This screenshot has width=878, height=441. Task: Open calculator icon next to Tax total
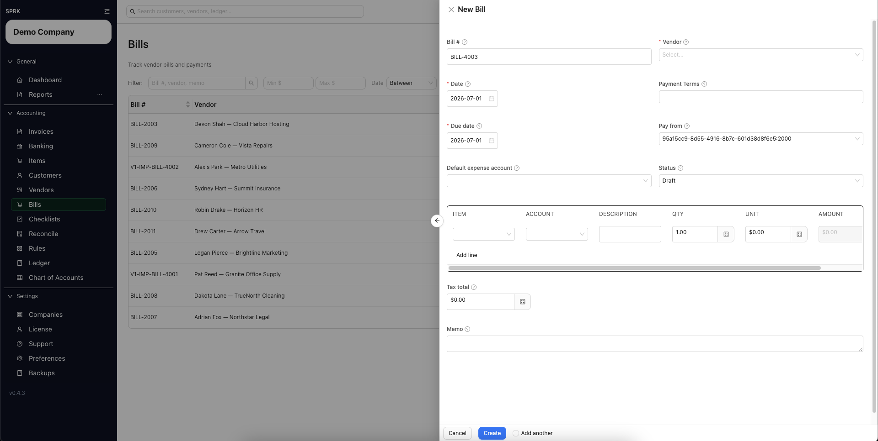point(522,302)
